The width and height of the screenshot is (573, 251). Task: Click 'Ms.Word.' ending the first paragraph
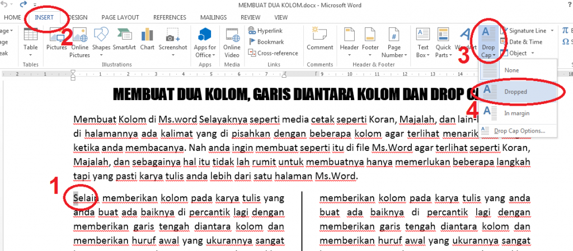pos(336,177)
